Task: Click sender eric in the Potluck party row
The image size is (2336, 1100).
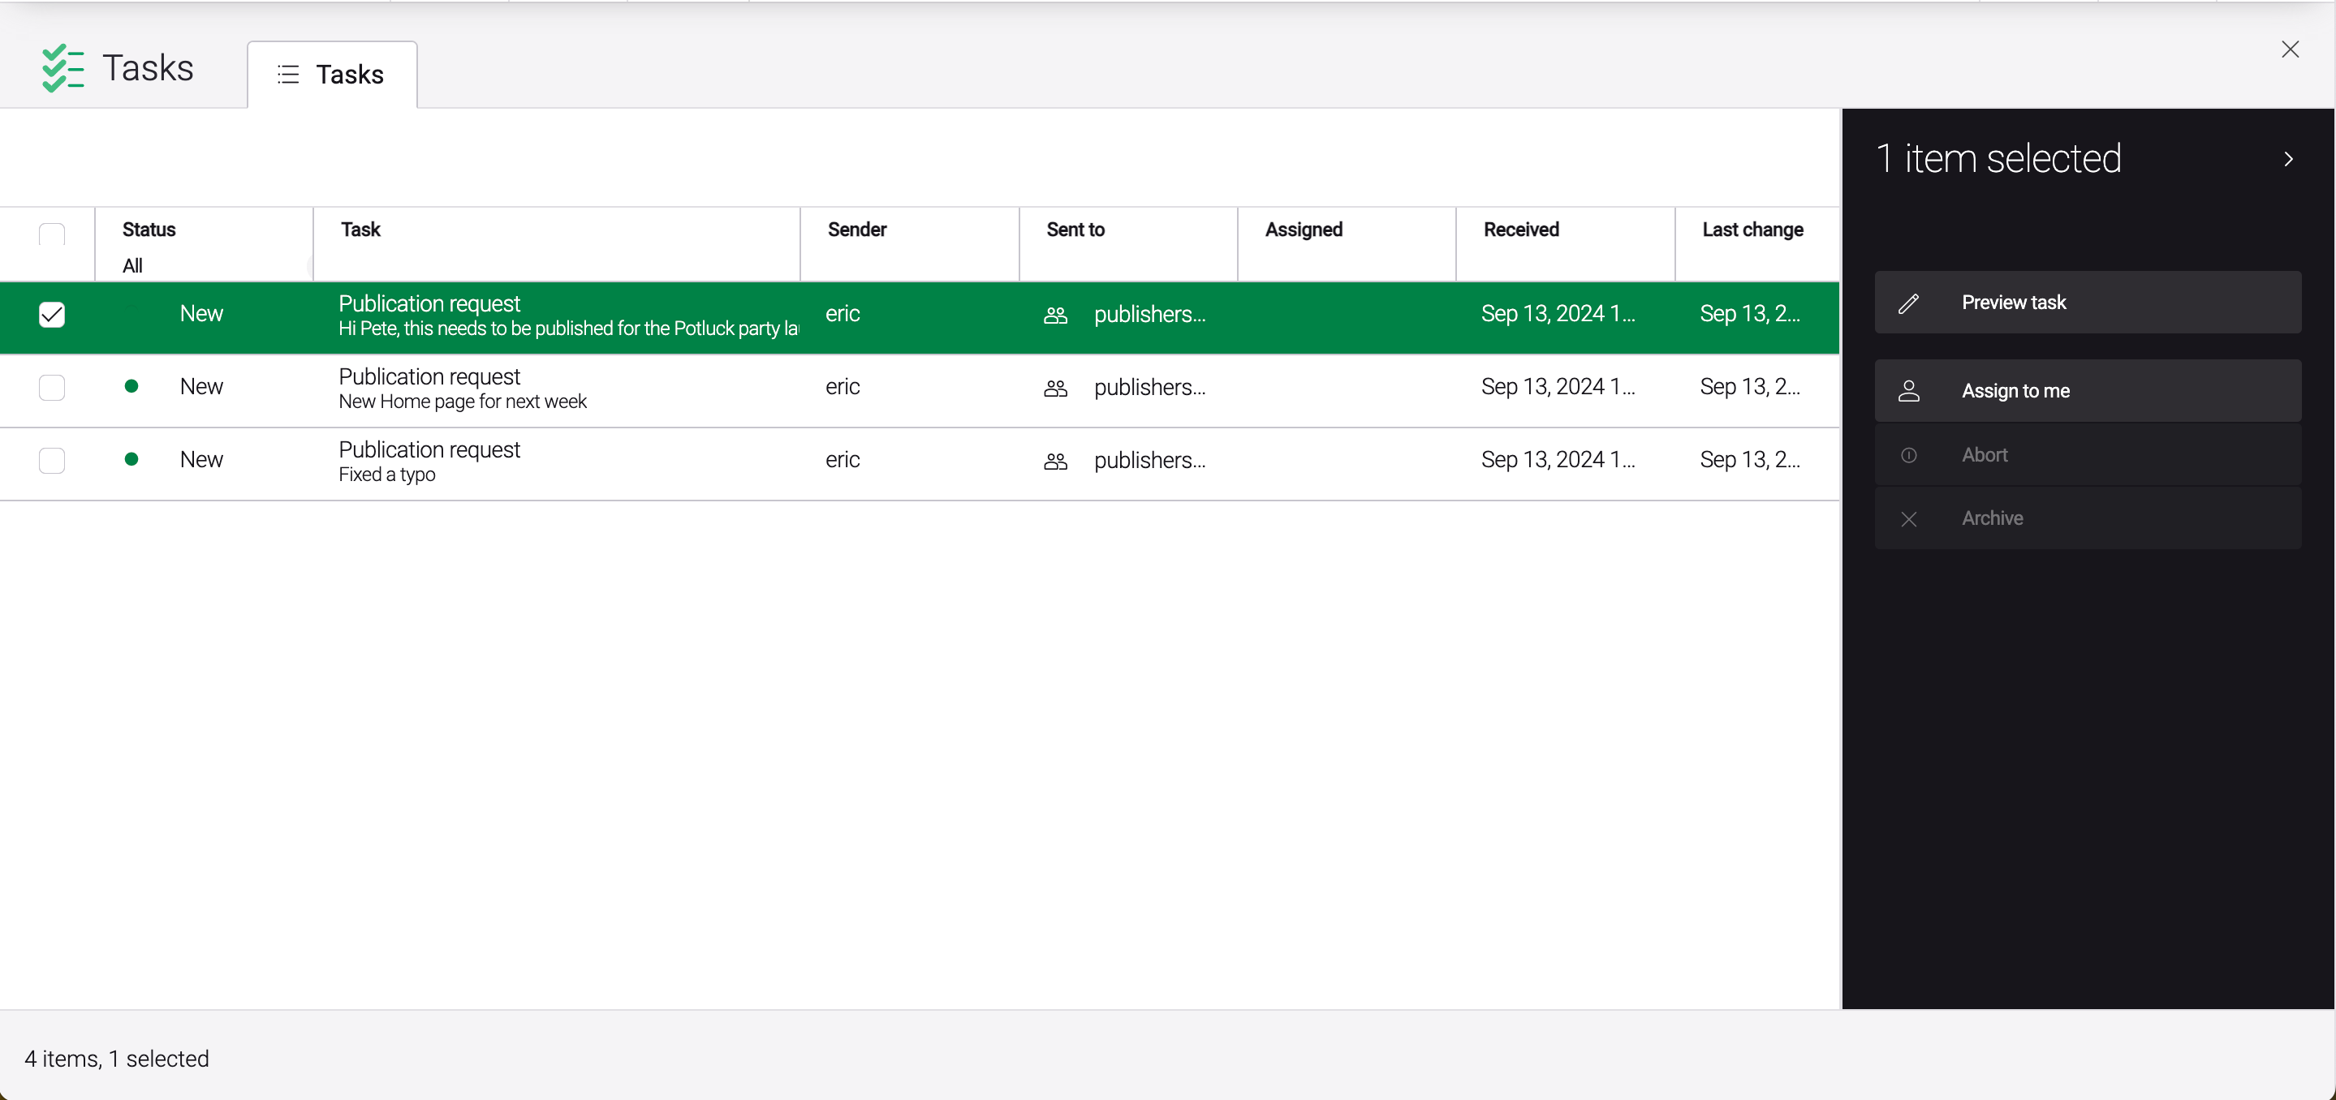Action: [843, 315]
